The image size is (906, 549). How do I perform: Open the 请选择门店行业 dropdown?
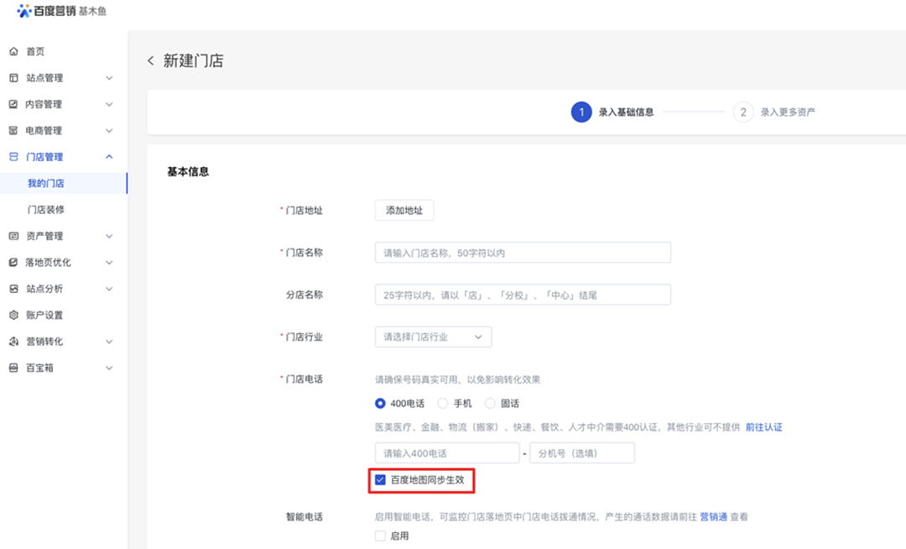[x=433, y=337]
